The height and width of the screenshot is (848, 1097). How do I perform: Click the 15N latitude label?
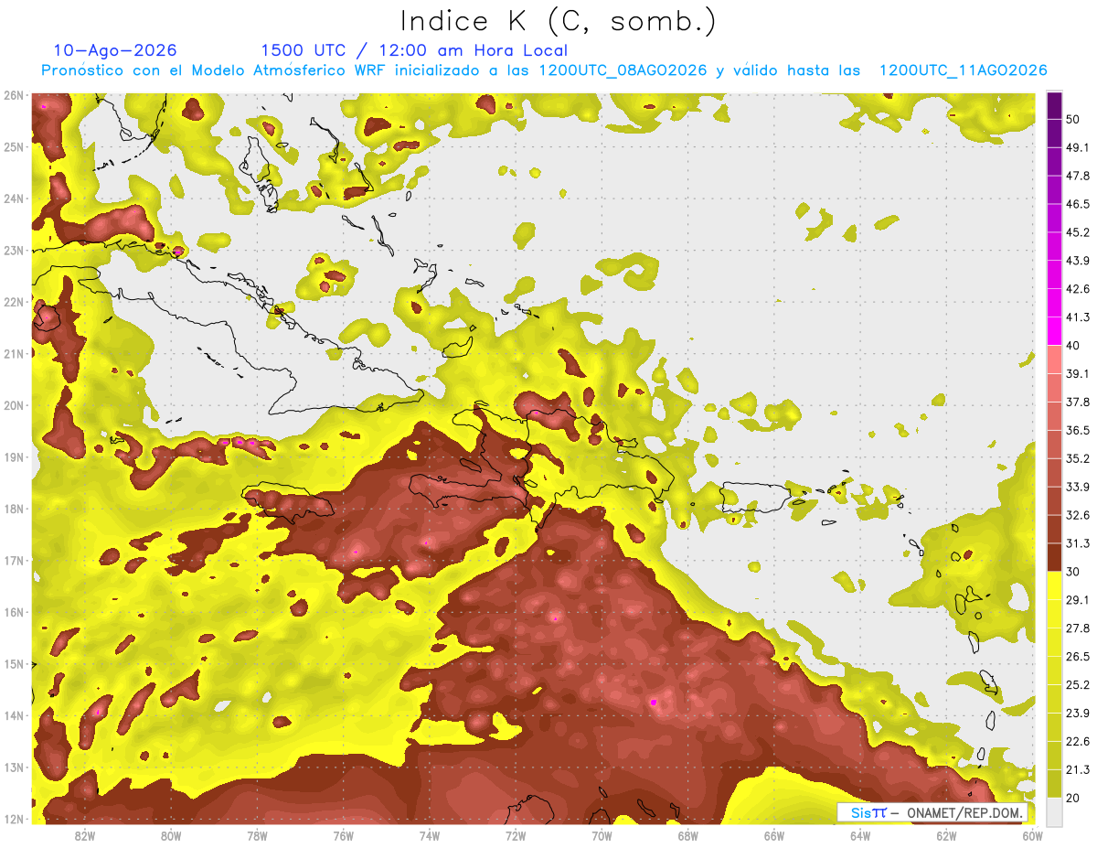click(x=13, y=663)
